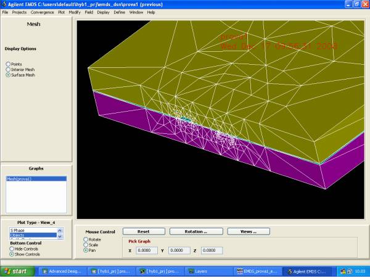
Task: Click the system tray clock
Action: click(x=360, y=271)
